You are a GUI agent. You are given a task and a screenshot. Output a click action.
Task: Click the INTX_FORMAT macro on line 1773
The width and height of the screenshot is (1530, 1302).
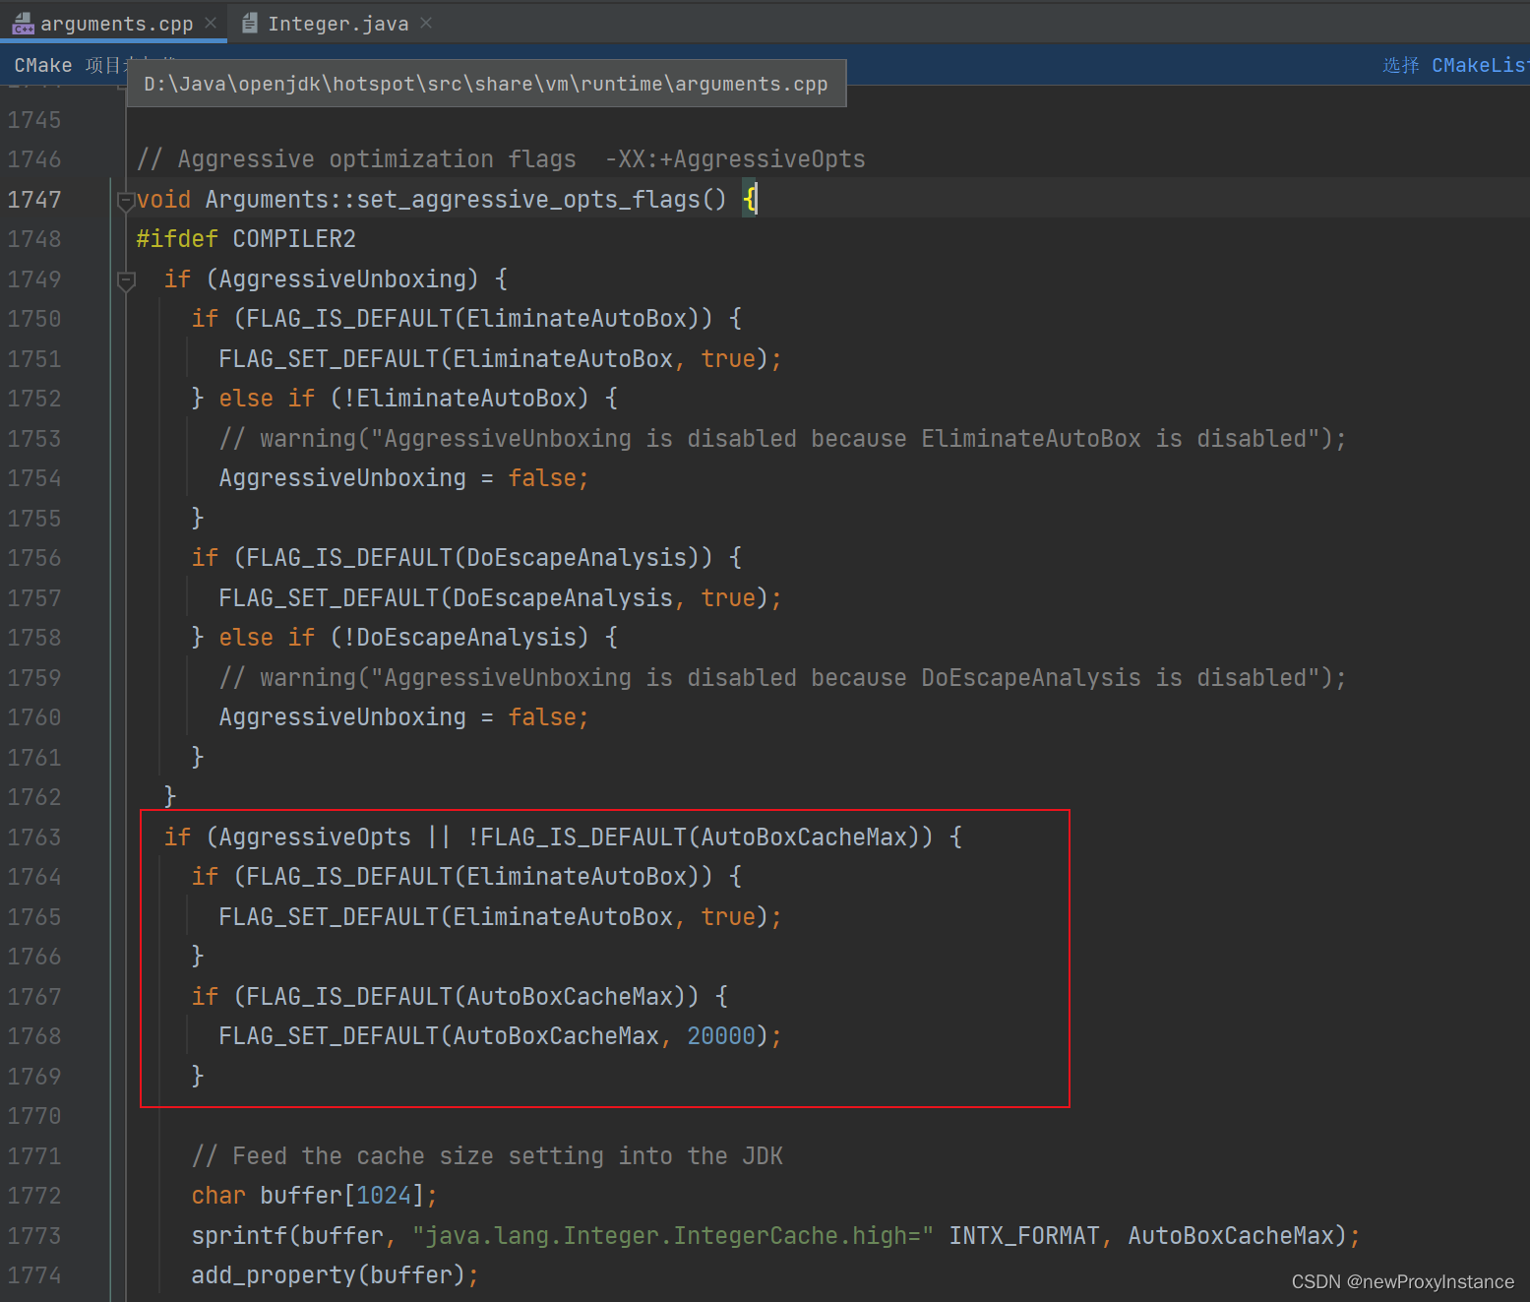1023,1236
